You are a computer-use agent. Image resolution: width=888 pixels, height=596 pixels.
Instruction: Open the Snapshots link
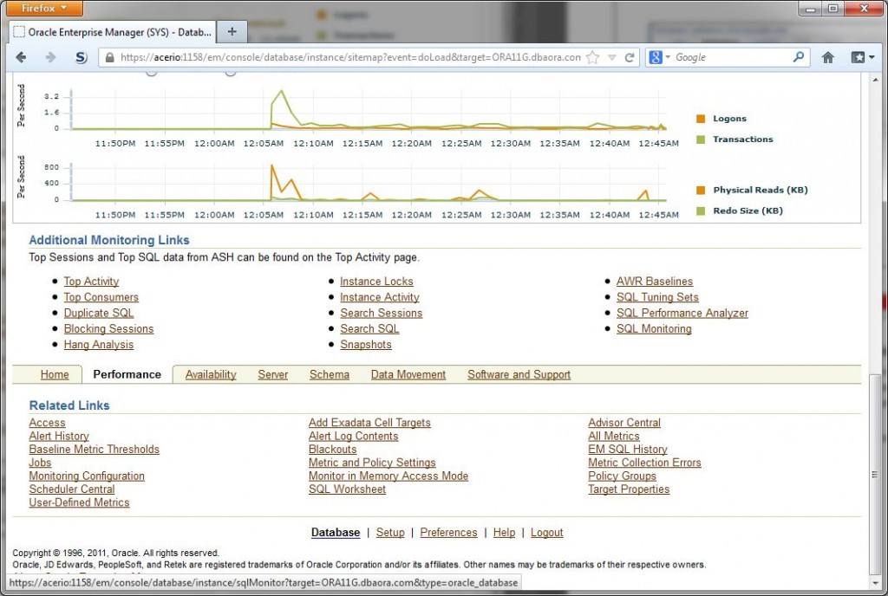(x=365, y=345)
